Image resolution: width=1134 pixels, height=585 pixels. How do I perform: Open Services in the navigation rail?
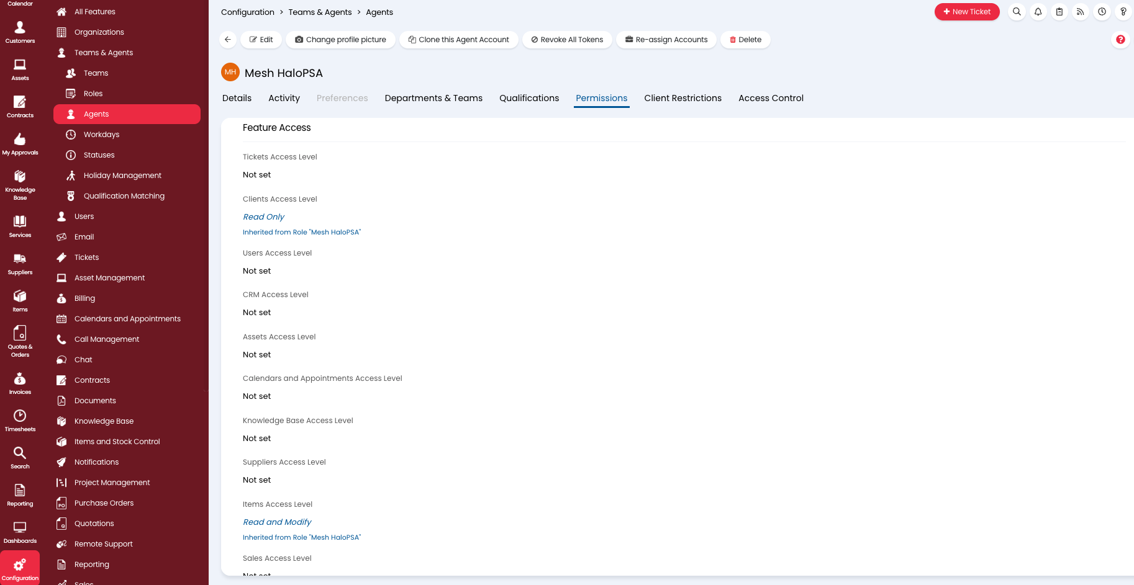(20, 226)
